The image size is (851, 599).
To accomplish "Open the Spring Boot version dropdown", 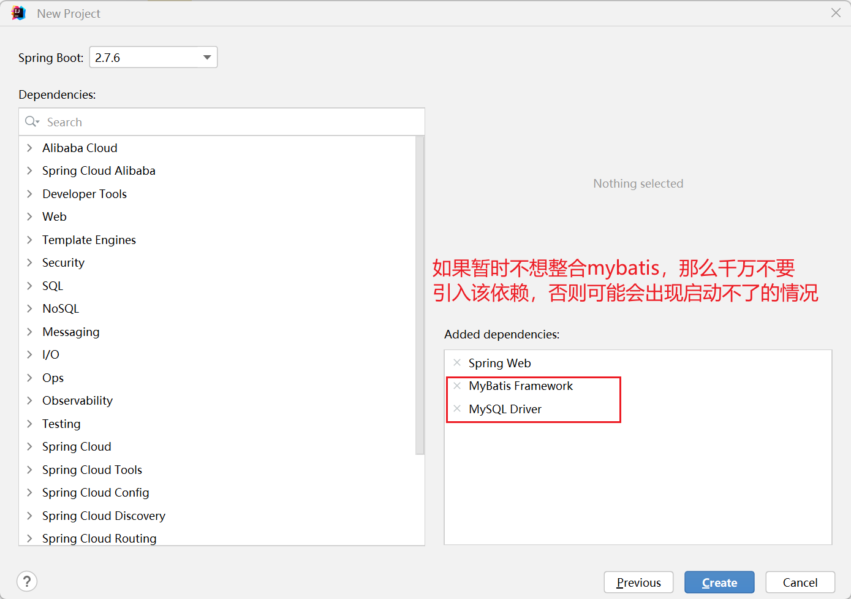I will (x=153, y=57).
